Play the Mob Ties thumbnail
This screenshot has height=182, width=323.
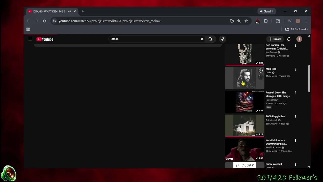coord(245,78)
